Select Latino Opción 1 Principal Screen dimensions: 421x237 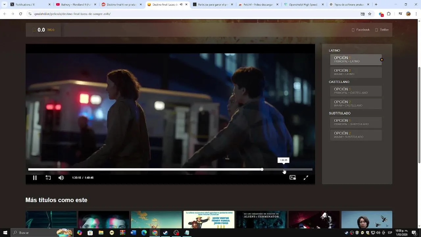[x=356, y=60]
